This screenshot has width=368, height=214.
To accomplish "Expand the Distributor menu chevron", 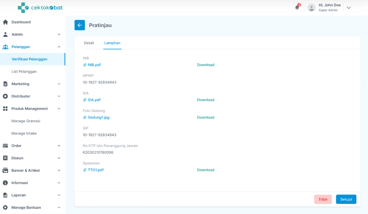I will tap(59, 96).
